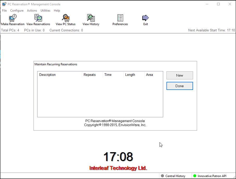Image resolution: width=236 pixels, height=179 pixels.
Task: Open the Actions menu
Action: coord(32,10)
